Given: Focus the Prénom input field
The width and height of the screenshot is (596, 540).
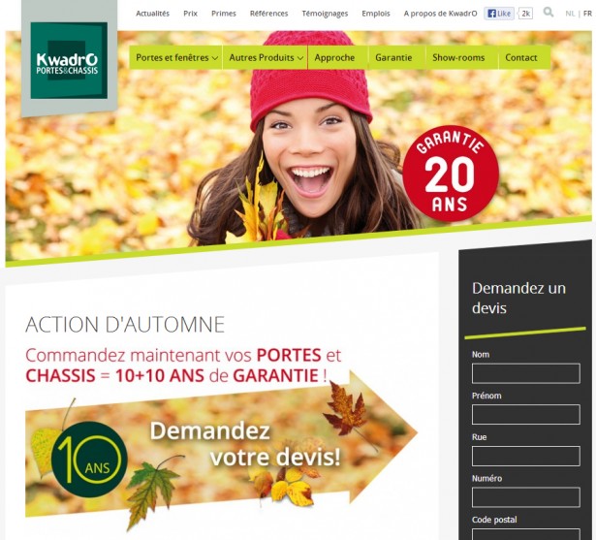Looking at the screenshot, I should click(x=525, y=415).
